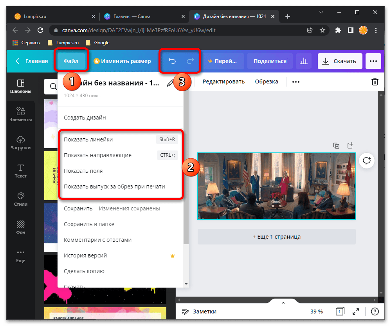Open the page grid view icon

tap(340, 312)
